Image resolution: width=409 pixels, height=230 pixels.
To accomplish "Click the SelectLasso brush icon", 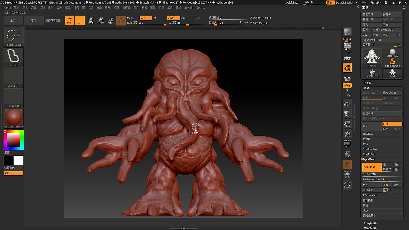I will [13, 35].
